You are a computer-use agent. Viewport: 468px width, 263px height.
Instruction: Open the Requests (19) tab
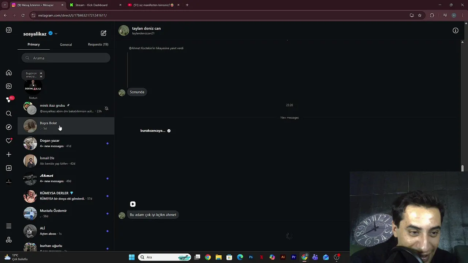[98, 45]
